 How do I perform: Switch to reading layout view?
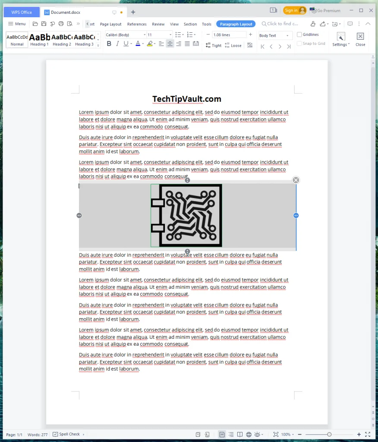(240, 434)
